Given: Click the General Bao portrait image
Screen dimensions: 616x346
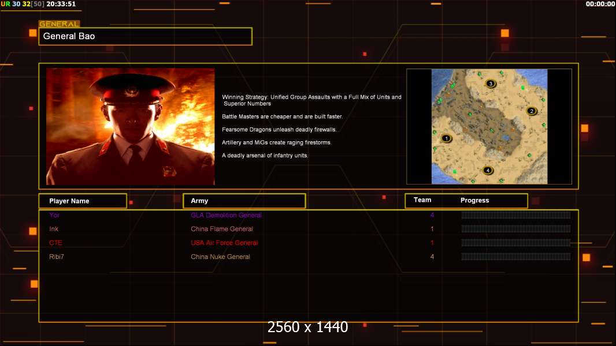Looking at the screenshot, I should (131, 126).
